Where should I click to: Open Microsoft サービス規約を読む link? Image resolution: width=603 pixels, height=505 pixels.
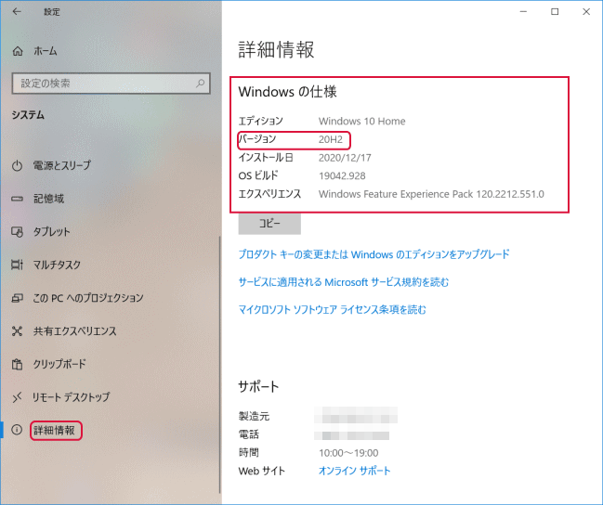pos(344,282)
